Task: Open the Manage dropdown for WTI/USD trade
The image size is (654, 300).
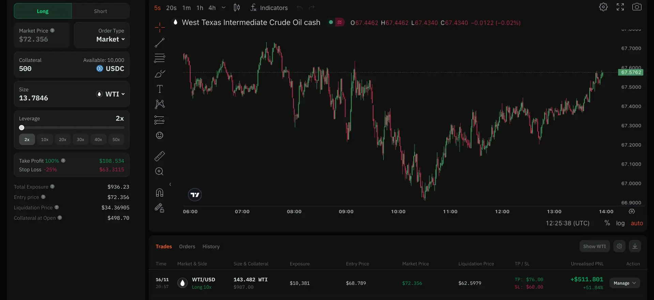Action: click(624, 283)
